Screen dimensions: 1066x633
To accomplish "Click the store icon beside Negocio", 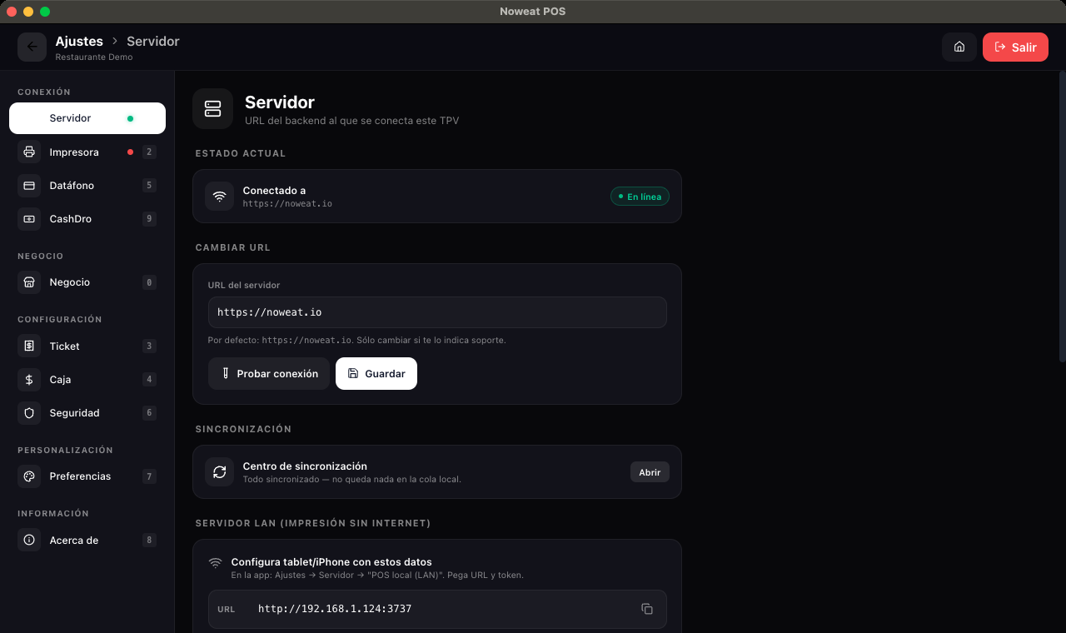I will click(x=29, y=282).
